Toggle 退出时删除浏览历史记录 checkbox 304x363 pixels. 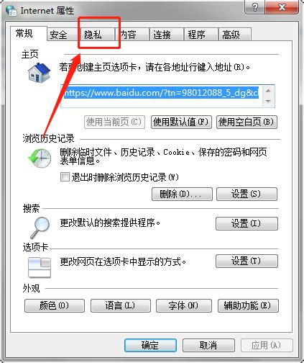coord(65,177)
